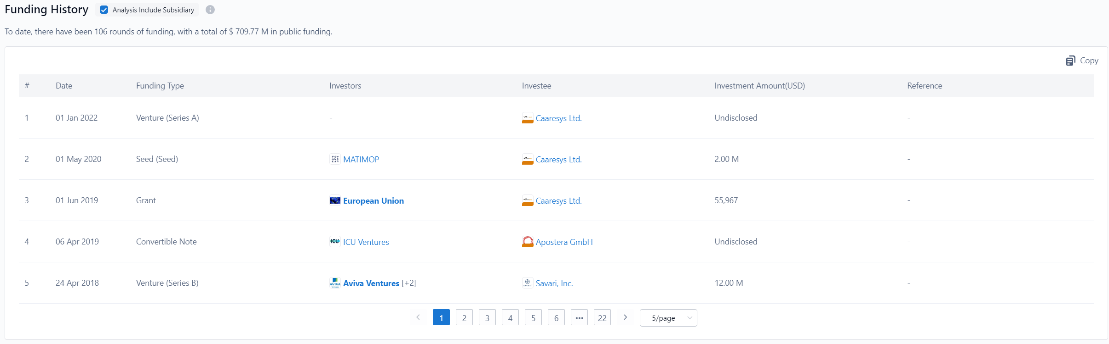
Task: Open the Savari, Inc. investee link
Action: [x=554, y=283]
